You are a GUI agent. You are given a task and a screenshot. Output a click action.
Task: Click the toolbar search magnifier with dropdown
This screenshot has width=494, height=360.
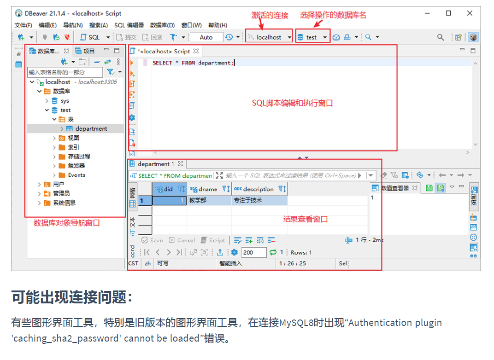pos(368,37)
